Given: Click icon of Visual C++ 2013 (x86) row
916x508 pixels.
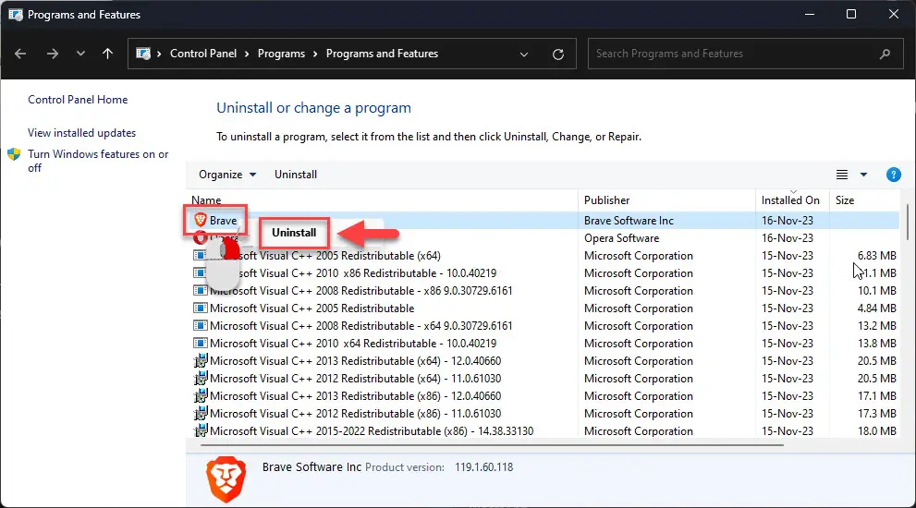Looking at the screenshot, I should (x=201, y=396).
